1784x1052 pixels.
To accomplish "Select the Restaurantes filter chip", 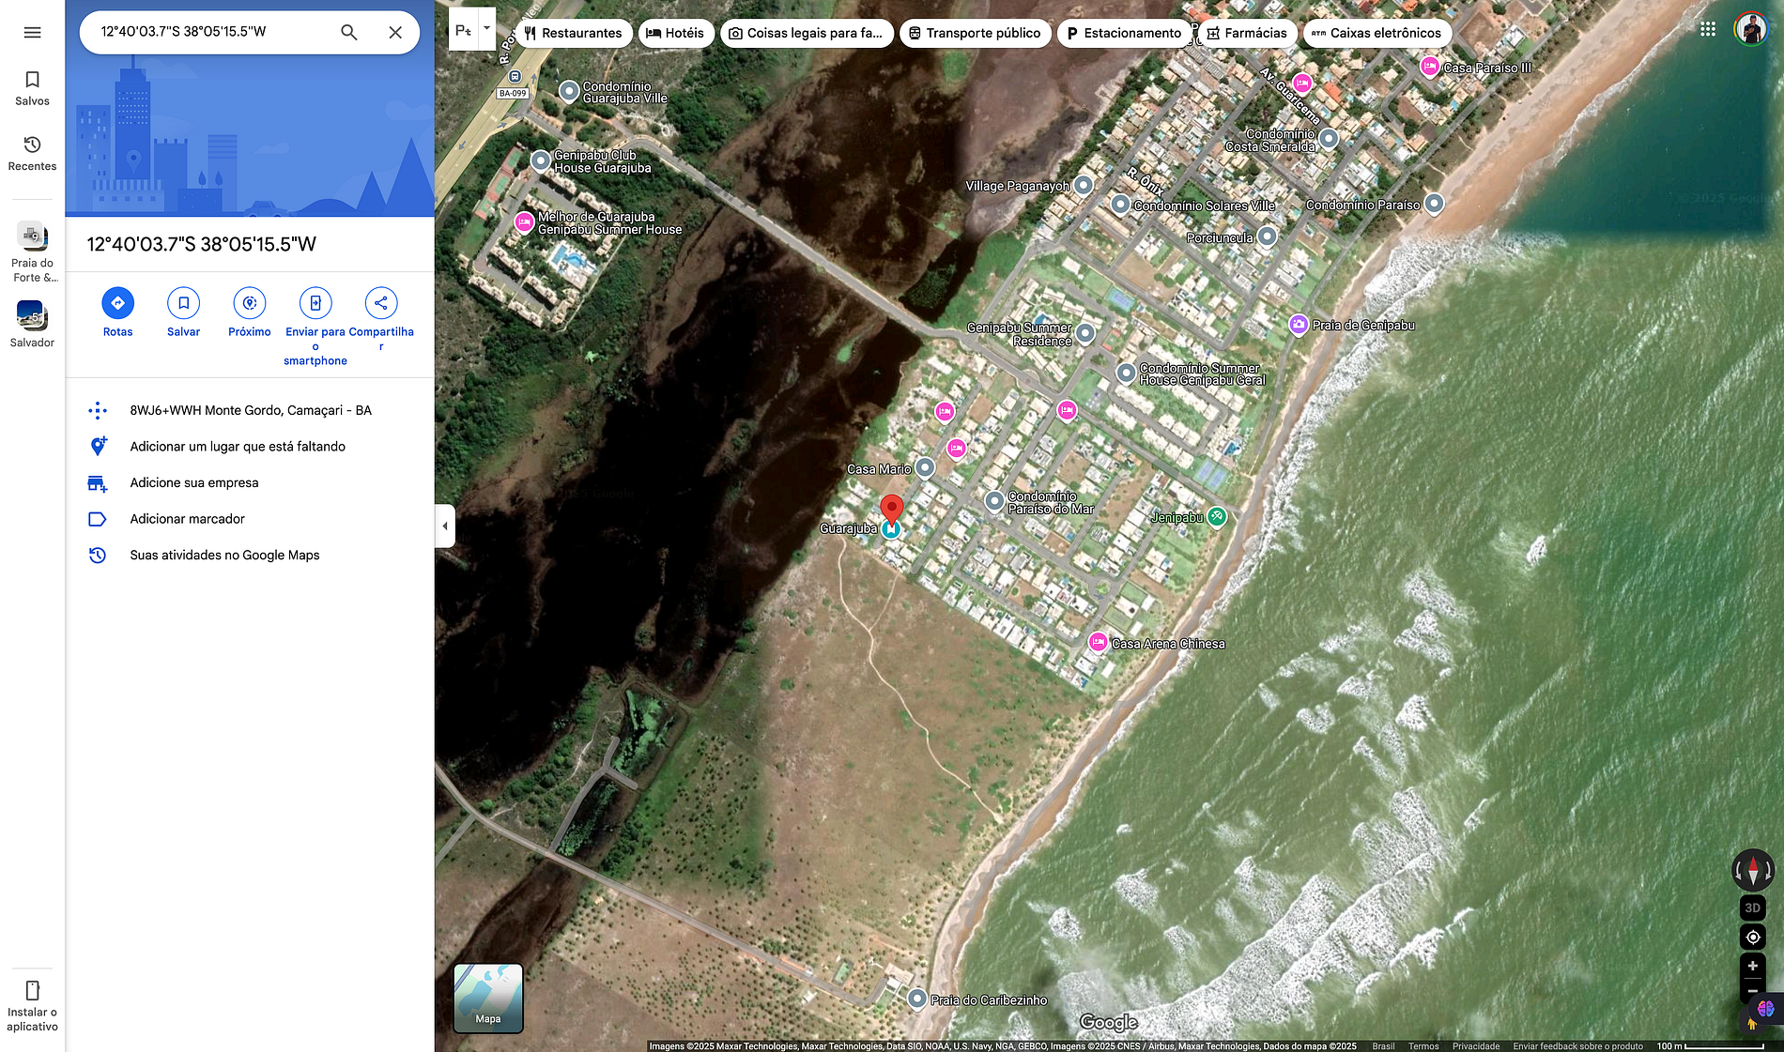I will (x=572, y=33).
